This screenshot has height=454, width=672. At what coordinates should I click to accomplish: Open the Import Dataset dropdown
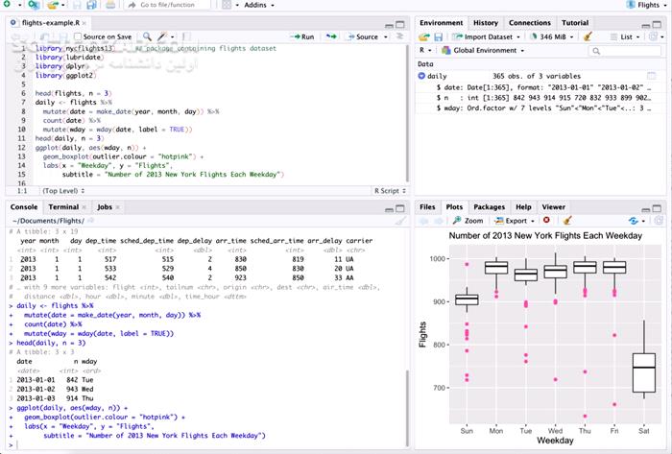(487, 36)
